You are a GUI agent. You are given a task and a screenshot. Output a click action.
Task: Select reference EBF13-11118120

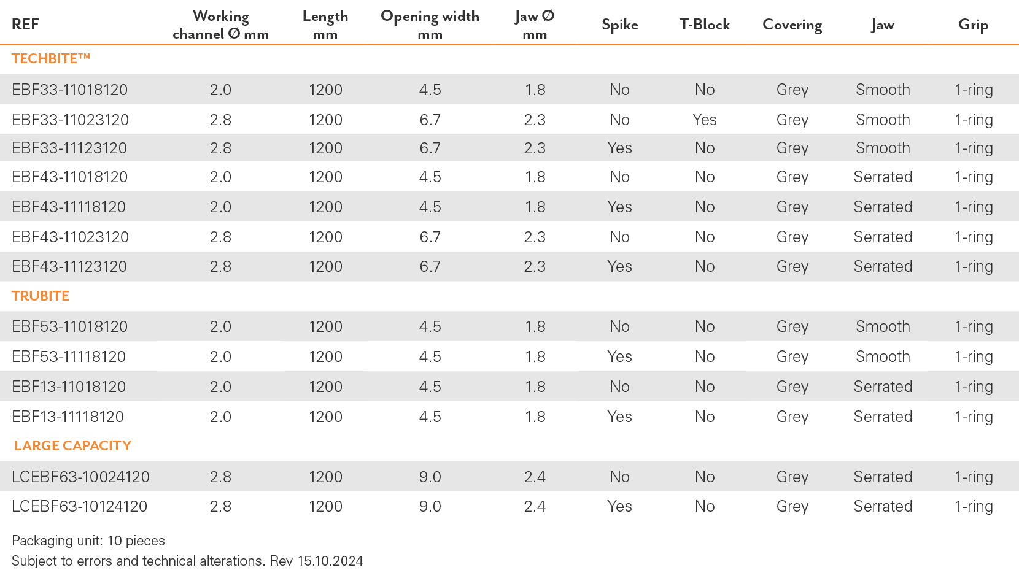point(68,417)
